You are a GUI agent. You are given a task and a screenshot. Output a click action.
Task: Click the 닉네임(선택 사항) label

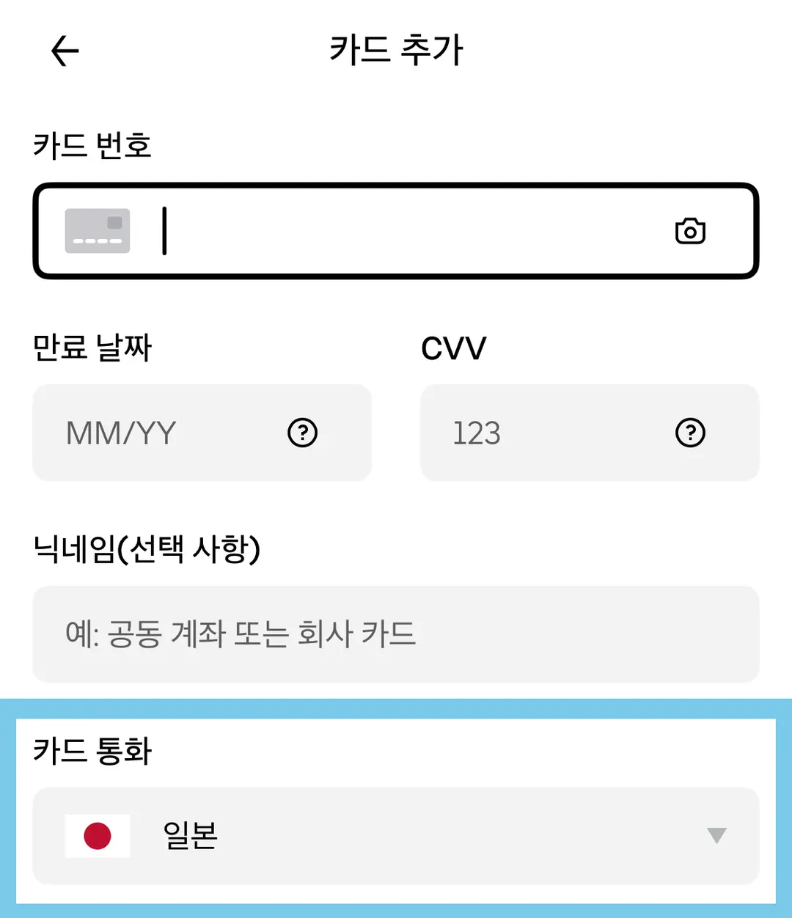(147, 548)
